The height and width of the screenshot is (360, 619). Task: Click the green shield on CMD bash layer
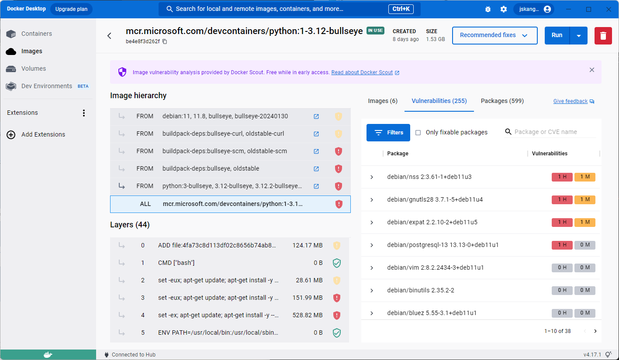pyautogui.click(x=336, y=263)
